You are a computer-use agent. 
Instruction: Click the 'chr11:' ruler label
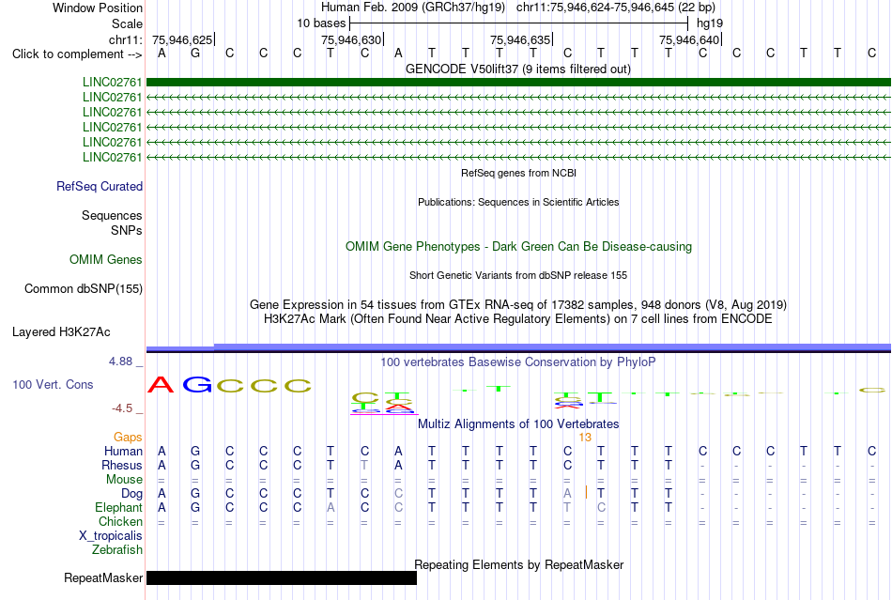(126, 39)
